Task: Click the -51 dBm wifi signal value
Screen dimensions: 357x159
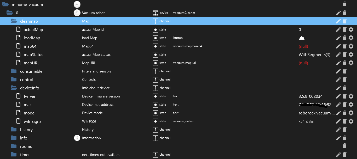Action: tap(306, 121)
